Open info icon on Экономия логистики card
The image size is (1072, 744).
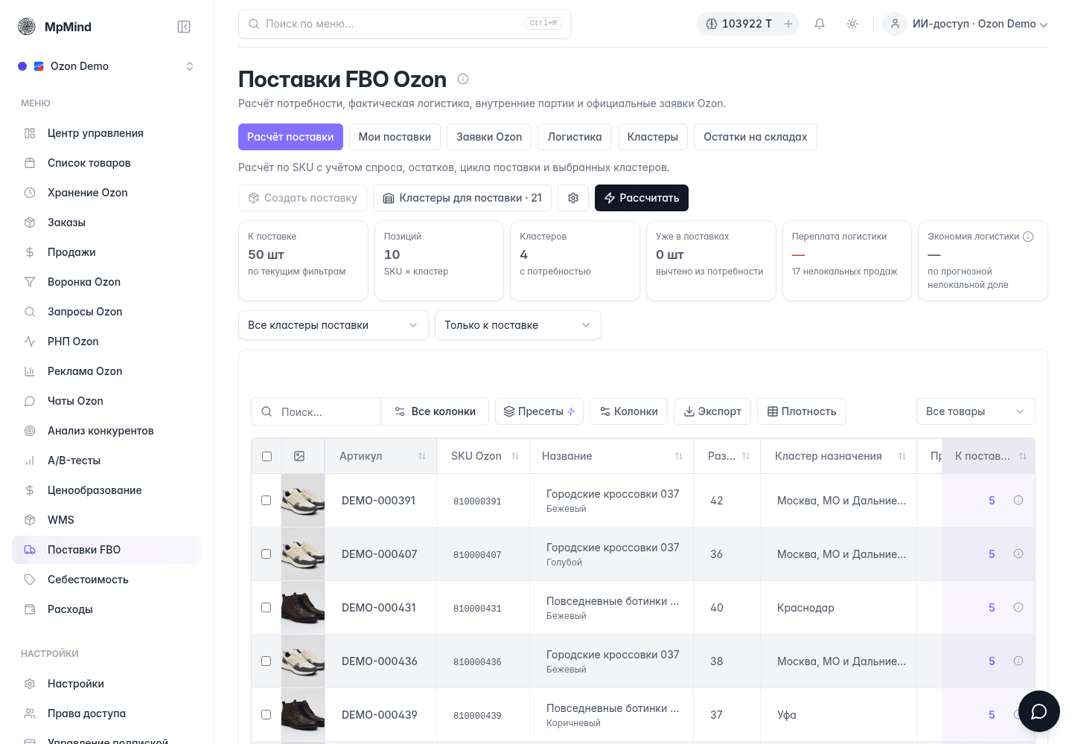coord(1028,237)
